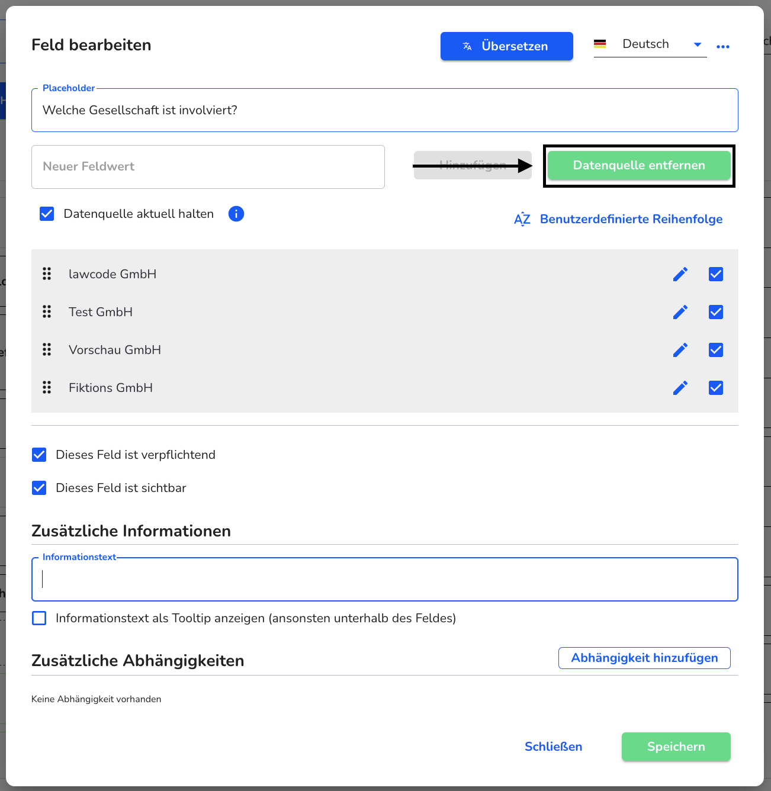Toggle Dieses Feld ist verpflichtend checkbox
Screen dimensions: 771x791
click(39, 455)
